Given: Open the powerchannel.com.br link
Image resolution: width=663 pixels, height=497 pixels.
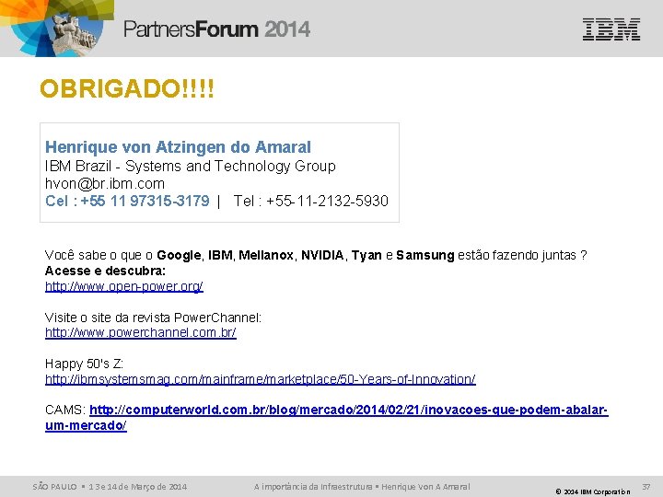Looking at the screenshot, I should [x=140, y=332].
